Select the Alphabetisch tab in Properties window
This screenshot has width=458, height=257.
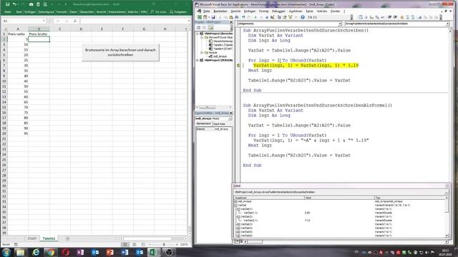[203, 124]
